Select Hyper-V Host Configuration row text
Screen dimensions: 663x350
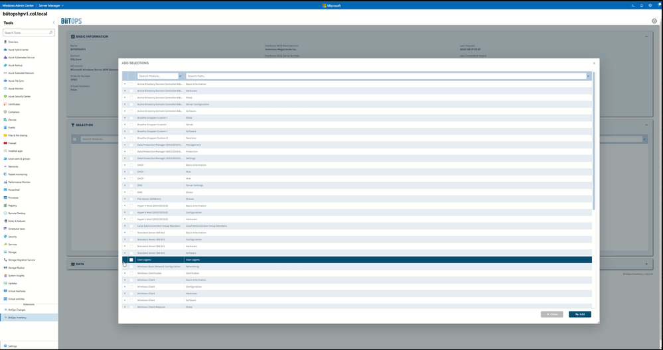193,212
